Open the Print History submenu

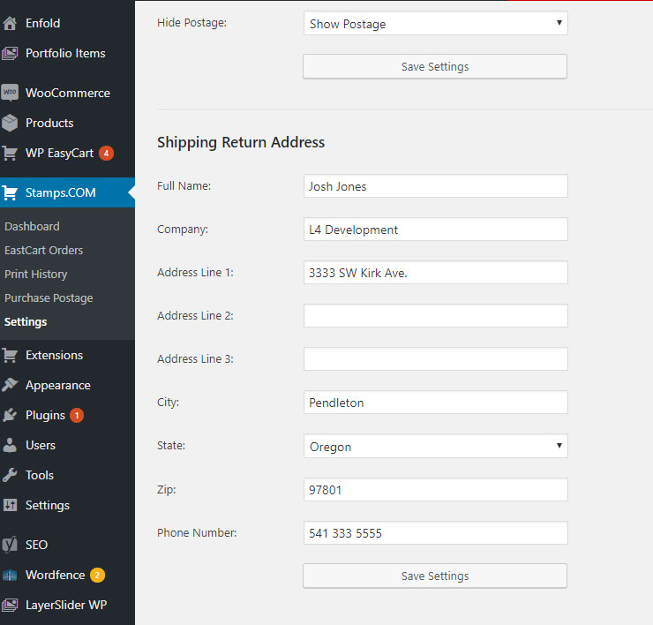click(36, 275)
